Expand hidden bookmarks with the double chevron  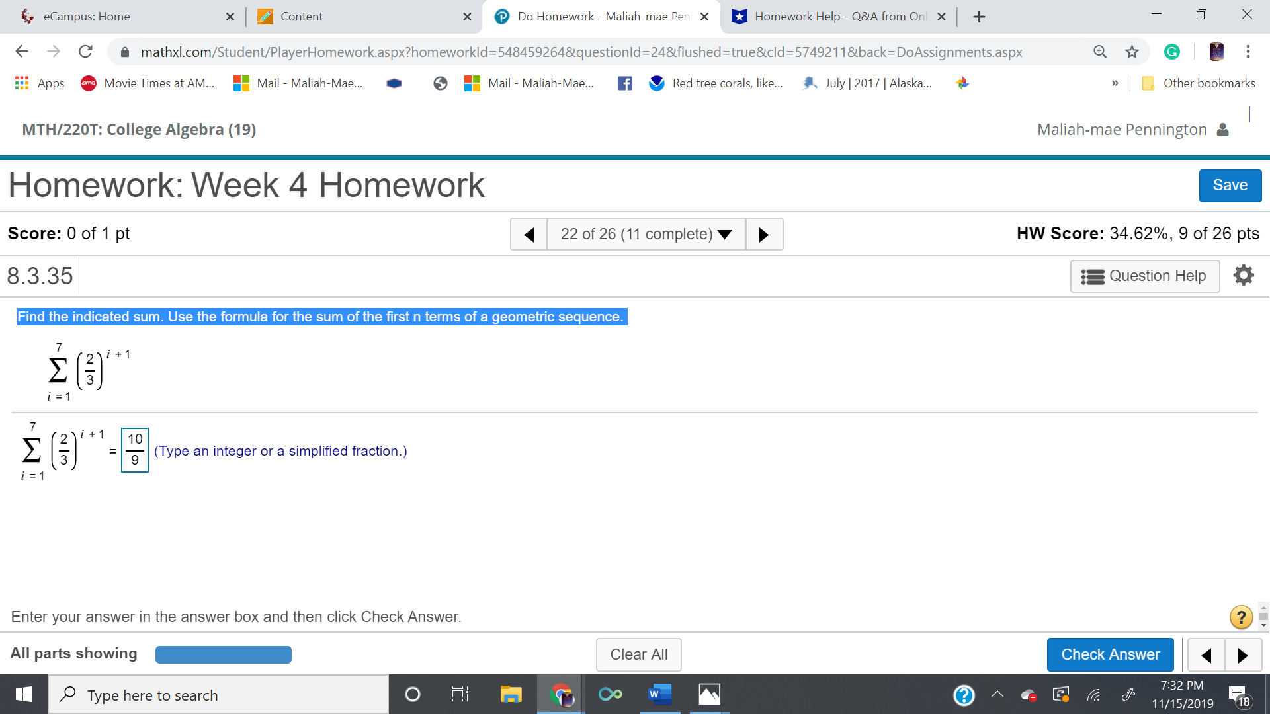coord(1115,83)
